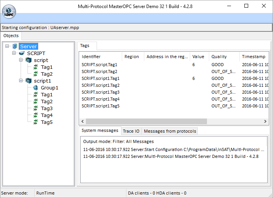
Task: Click the 'script' subdevice icon
Action: click(x=29, y=60)
